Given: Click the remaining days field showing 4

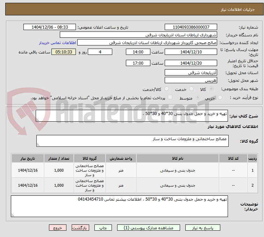Looking at the screenshot, I should point(100,52).
